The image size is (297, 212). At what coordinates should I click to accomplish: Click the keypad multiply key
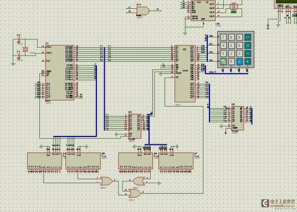pyautogui.click(x=248, y=46)
